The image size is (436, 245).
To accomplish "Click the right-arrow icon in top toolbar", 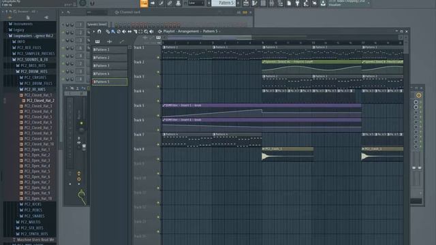I will coord(153,3).
